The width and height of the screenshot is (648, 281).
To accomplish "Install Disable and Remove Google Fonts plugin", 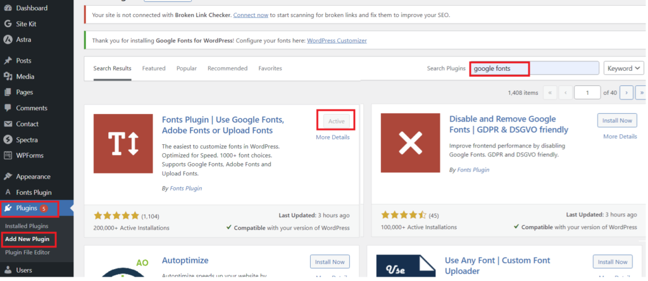I will click(x=617, y=121).
